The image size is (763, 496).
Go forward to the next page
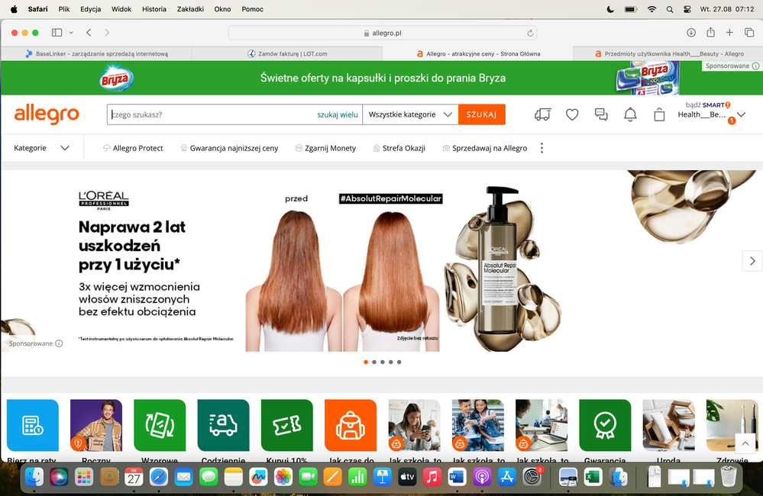107,33
